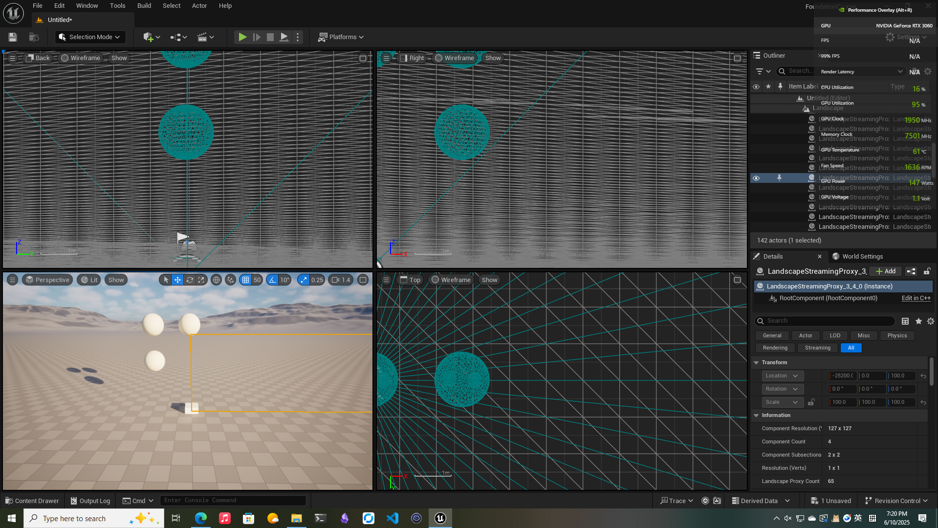Save the current level with the floppy disk icon
Screen dimensions: 938x528
click(x=13, y=37)
